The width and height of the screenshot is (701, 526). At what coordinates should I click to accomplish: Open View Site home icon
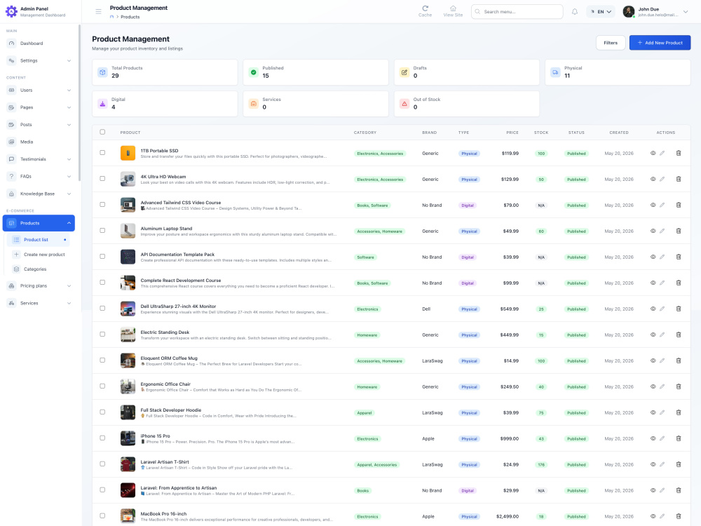(453, 8)
